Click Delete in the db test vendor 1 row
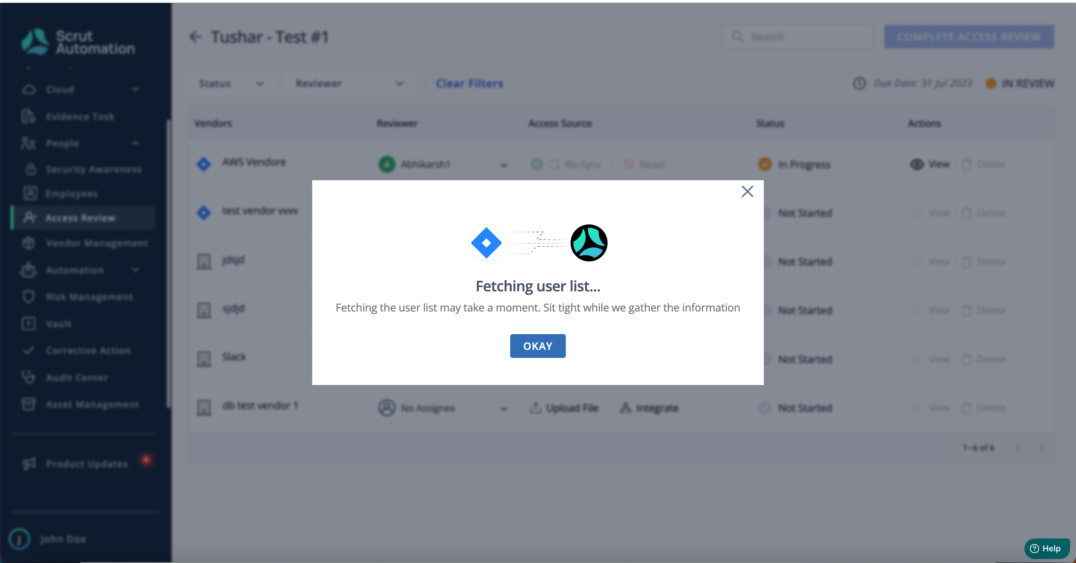The image size is (1076, 563). (984, 408)
